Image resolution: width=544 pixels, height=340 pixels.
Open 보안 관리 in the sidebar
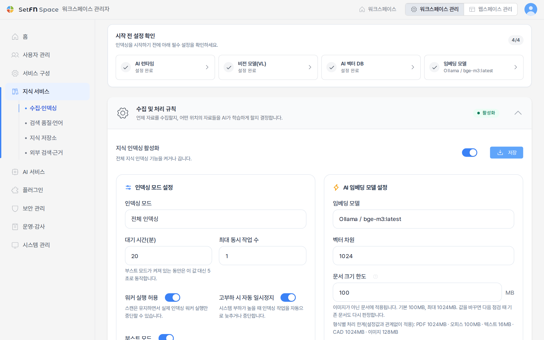tap(48, 209)
